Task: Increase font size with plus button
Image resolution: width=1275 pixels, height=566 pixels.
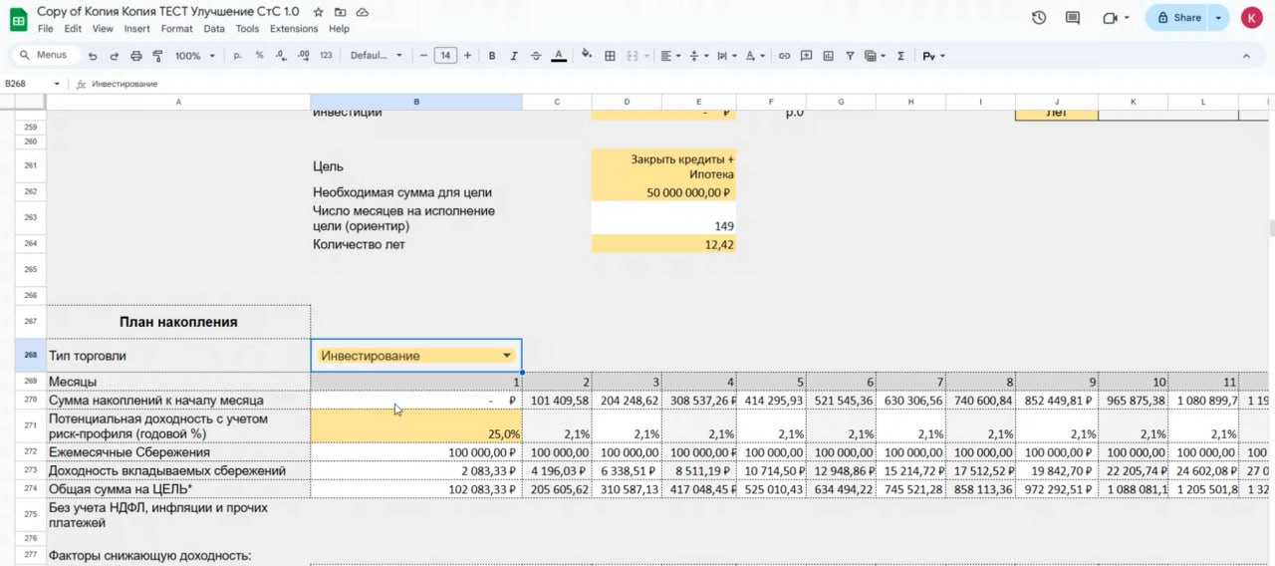Action: coord(467,56)
